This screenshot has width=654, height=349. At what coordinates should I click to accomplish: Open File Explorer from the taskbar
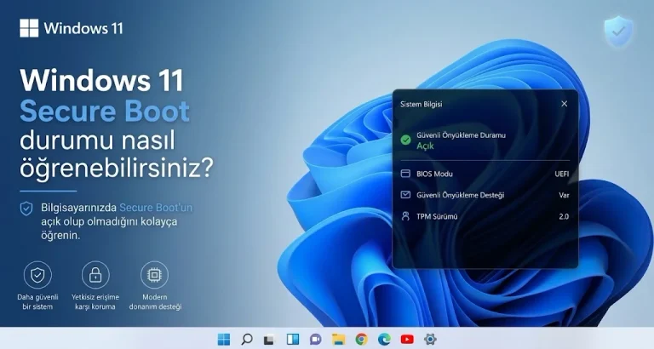click(x=338, y=339)
